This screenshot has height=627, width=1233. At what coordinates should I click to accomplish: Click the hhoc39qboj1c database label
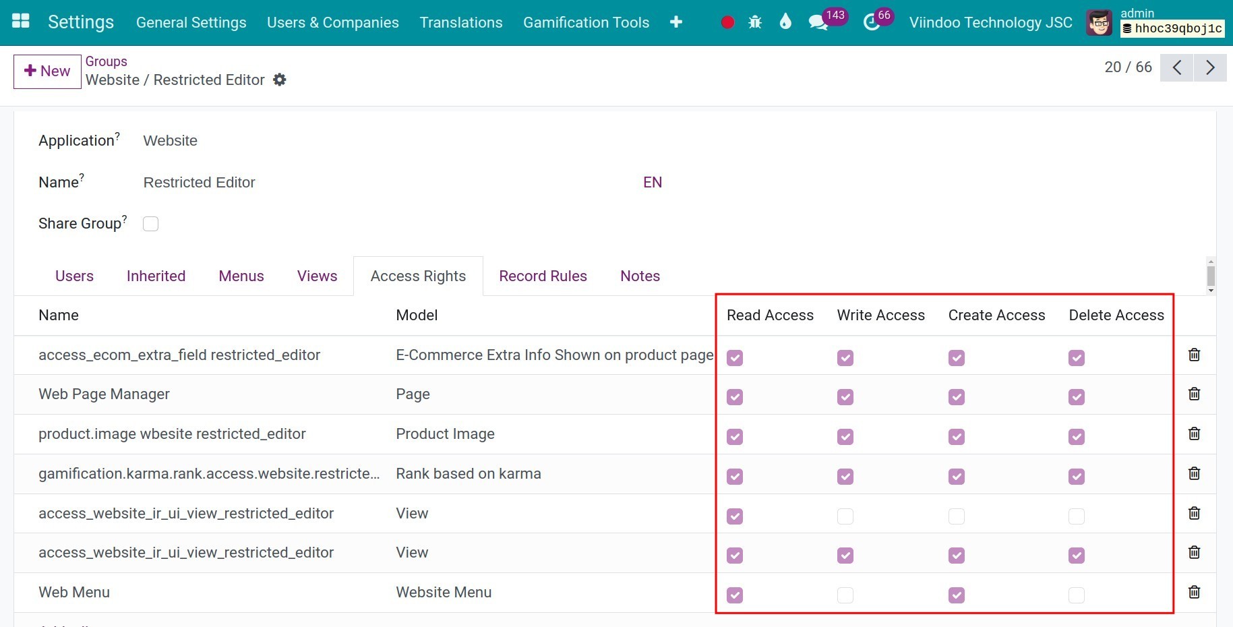tap(1172, 28)
